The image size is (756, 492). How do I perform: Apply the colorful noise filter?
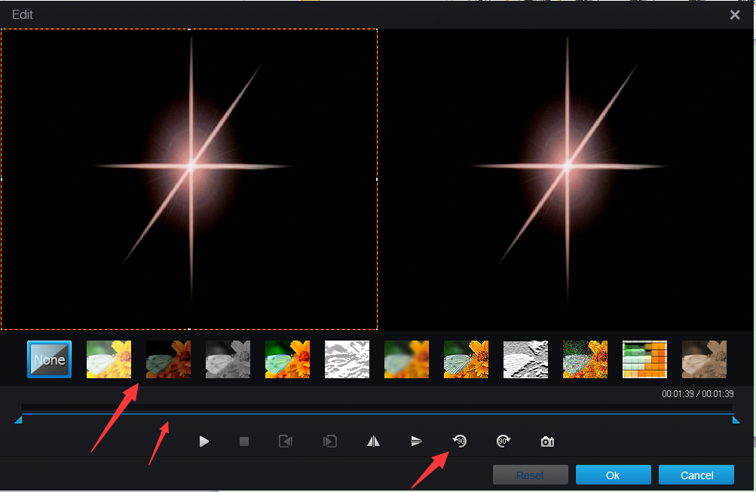[585, 359]
